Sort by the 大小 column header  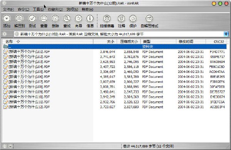coord(105,41)
